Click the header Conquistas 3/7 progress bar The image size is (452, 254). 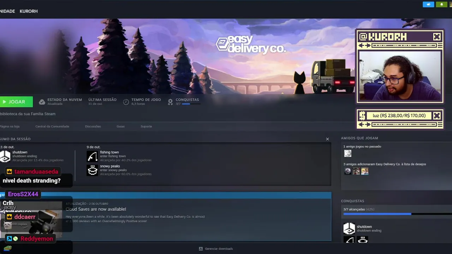pos(191,104)
